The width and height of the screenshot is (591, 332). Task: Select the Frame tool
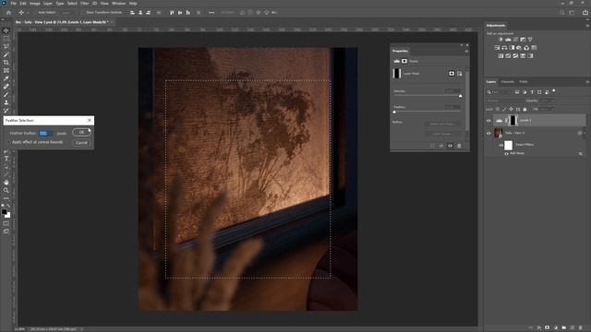pyautogui.click(x=6, y=70)
